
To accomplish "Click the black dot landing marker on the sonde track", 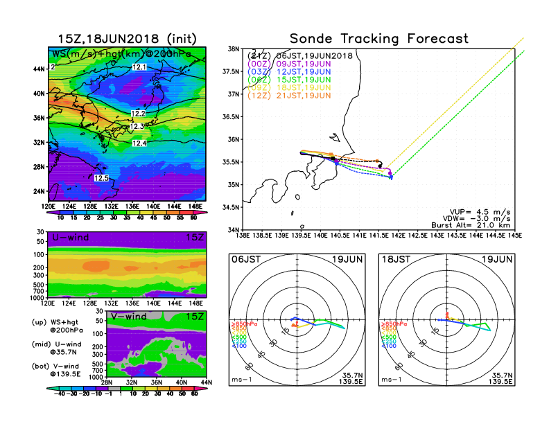I will coord(381,166).
